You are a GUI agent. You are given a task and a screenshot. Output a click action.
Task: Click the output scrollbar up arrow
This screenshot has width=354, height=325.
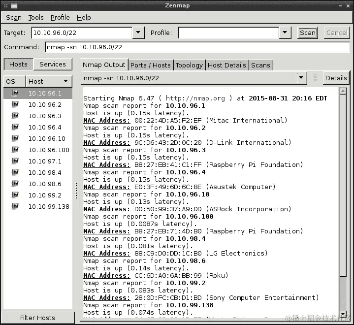click(x=343, y=91)
